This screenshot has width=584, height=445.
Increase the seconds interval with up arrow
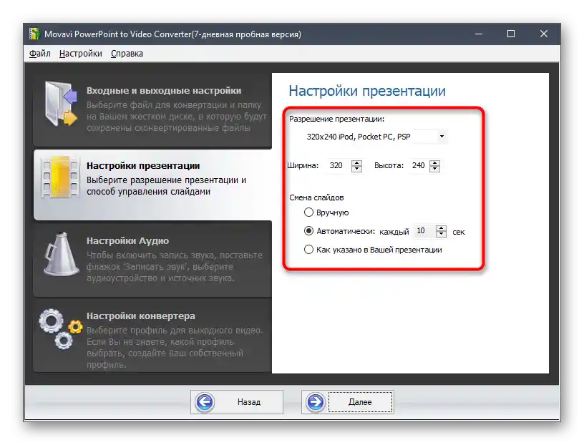pyautogui.click(x=441, y=228)
